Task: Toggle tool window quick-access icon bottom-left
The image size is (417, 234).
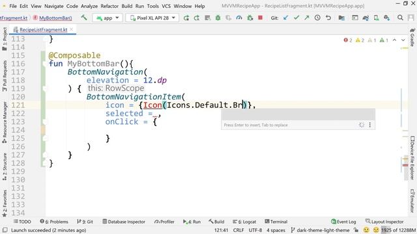Action: (5, 230)
